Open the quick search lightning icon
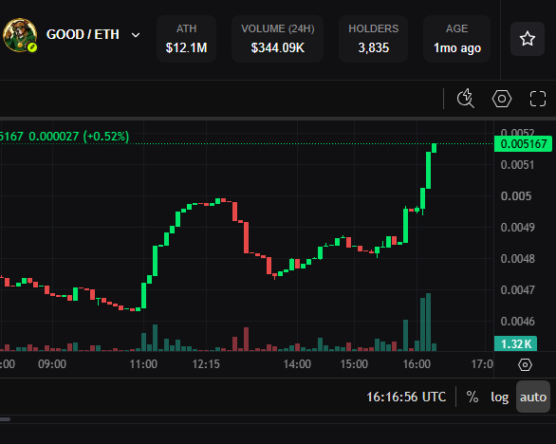Viewport: 556px width, 444px height. coord(466,99)
